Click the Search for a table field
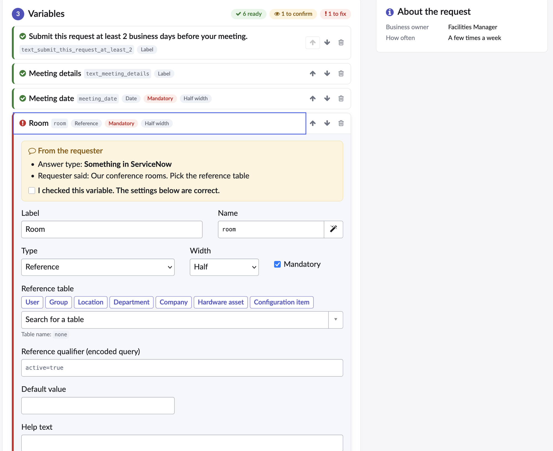The width and height of the screenshot is (553, 451). tap(175, 320)
